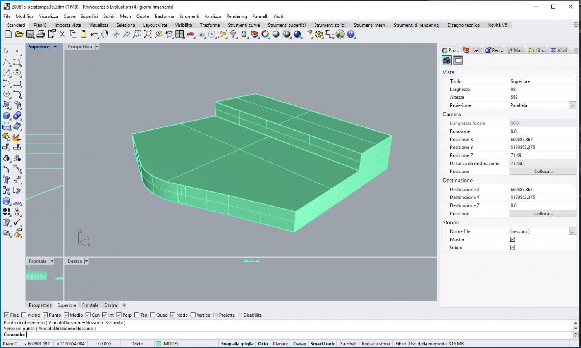Open the Trasforma menu
Image resolution: width=581 pixels, height=348 pixels.
[164, 16]
